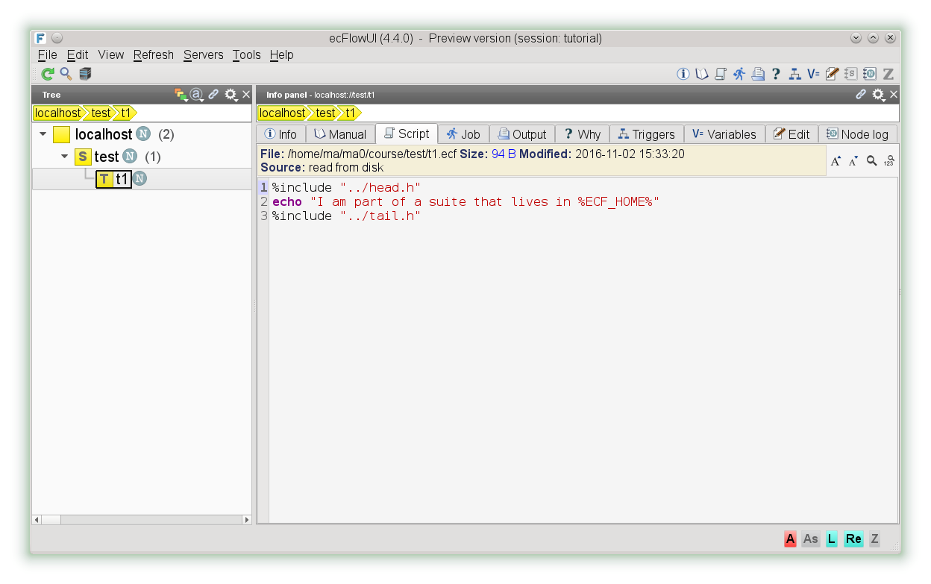Open Tree panel gear settings dropdown
The height and width of the screenshot is (584, 931).
tap(231, 95)
